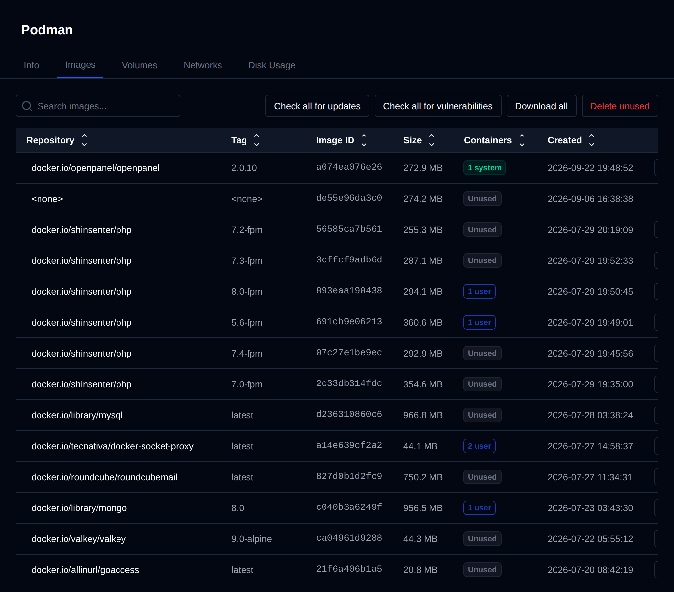Switch to the Images tab

click(80, 64)
